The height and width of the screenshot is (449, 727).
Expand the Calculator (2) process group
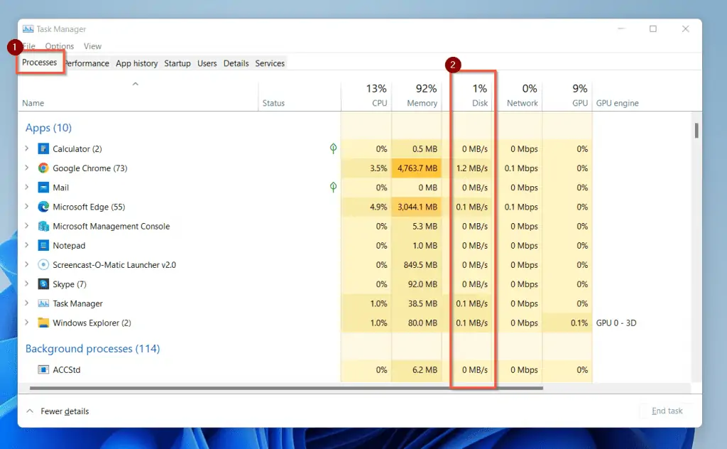pos(27,148)
